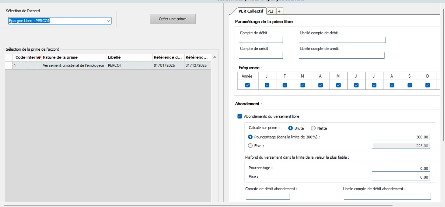Click the prime table's scroll-up arrow
This screenshot has width=445, height=207.
pyautogui.click(x=215, y=57)
